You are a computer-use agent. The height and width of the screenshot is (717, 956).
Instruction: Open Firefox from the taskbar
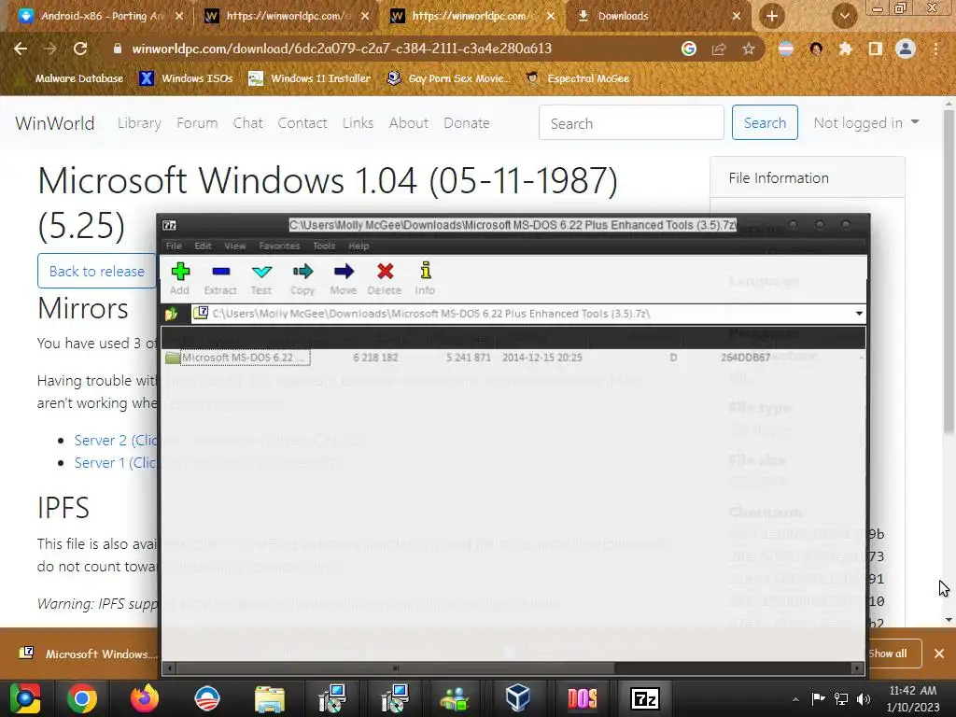tap(145, 698)
